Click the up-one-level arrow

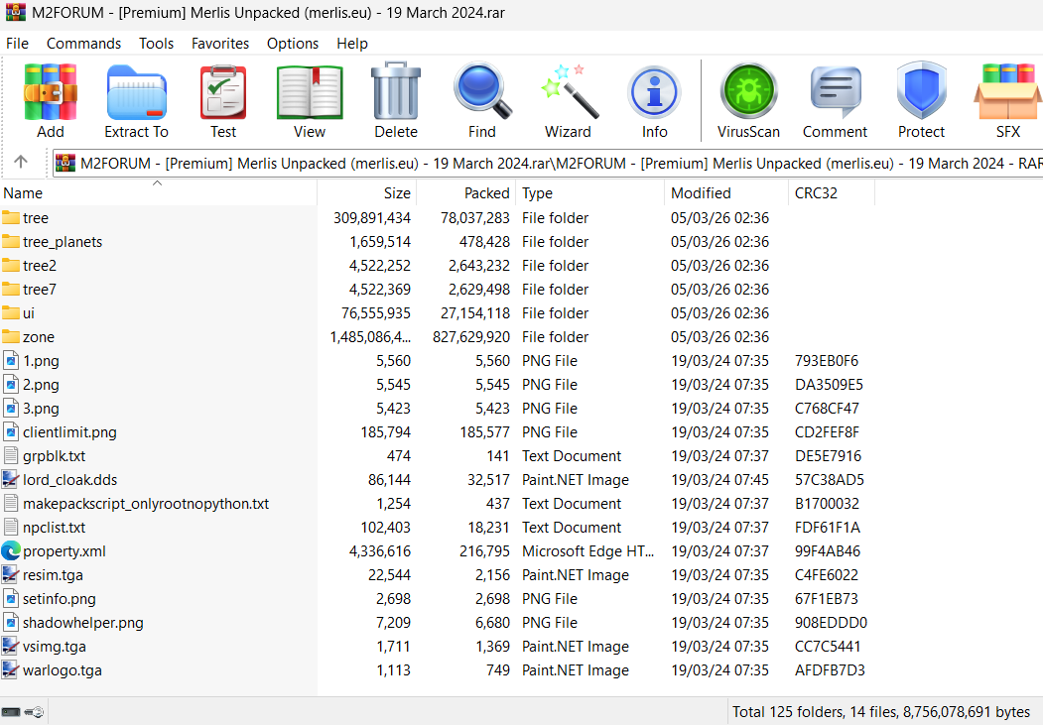22,164
